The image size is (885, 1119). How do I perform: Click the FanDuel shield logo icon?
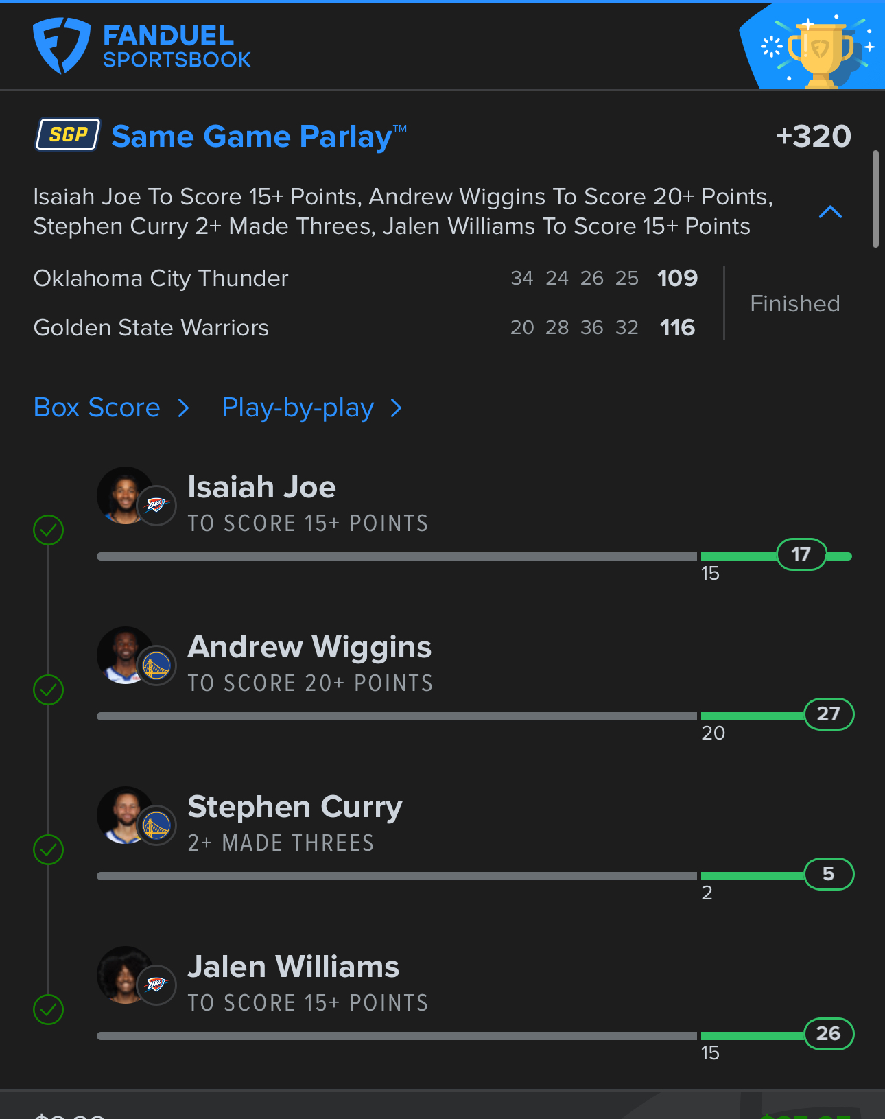click(61, 46)
